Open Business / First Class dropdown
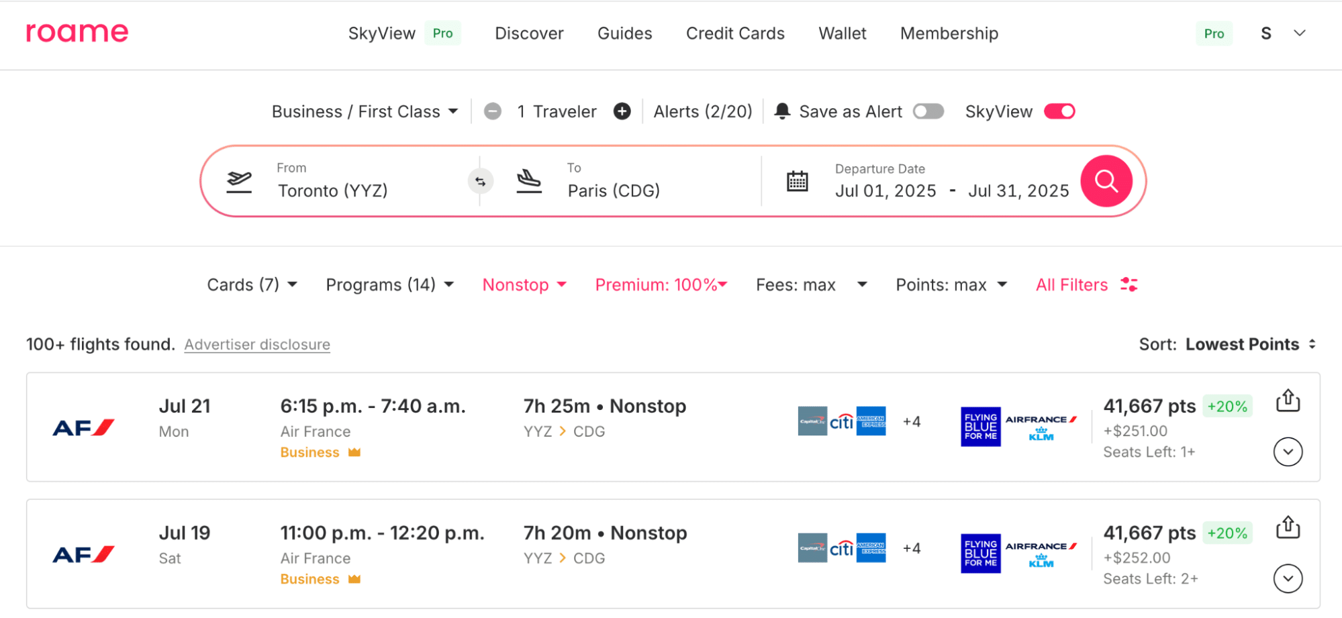This screenshot has width=1342, height=618. (x=365, y=111)
